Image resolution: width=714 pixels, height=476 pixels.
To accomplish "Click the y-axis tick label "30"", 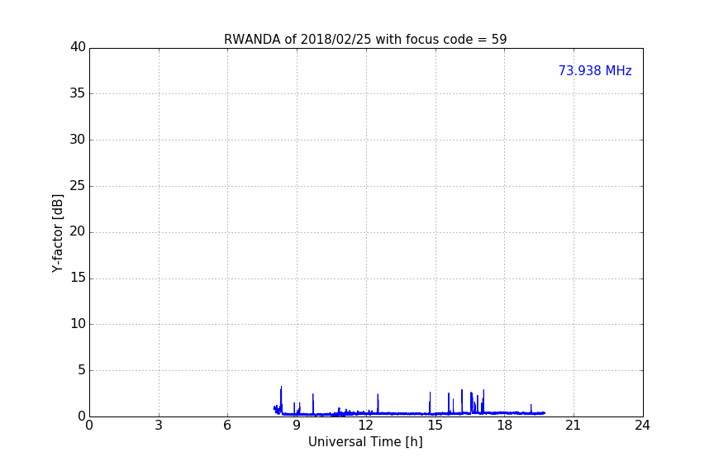I will point(78,140).
